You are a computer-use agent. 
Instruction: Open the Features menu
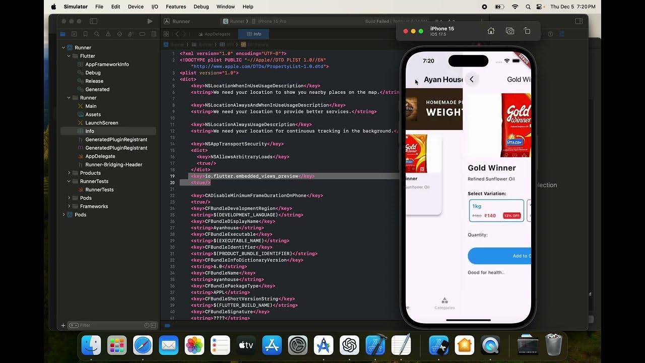tap(176, 7)
